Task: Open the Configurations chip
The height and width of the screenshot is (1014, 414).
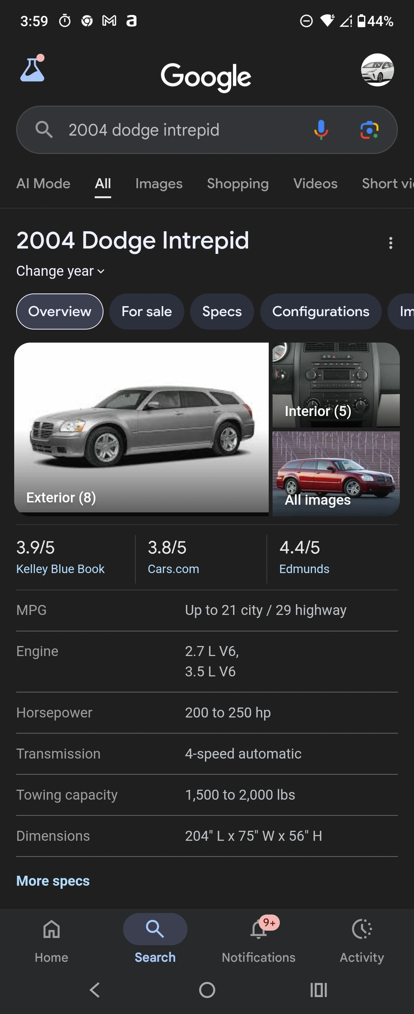Action: click(320, 311)
